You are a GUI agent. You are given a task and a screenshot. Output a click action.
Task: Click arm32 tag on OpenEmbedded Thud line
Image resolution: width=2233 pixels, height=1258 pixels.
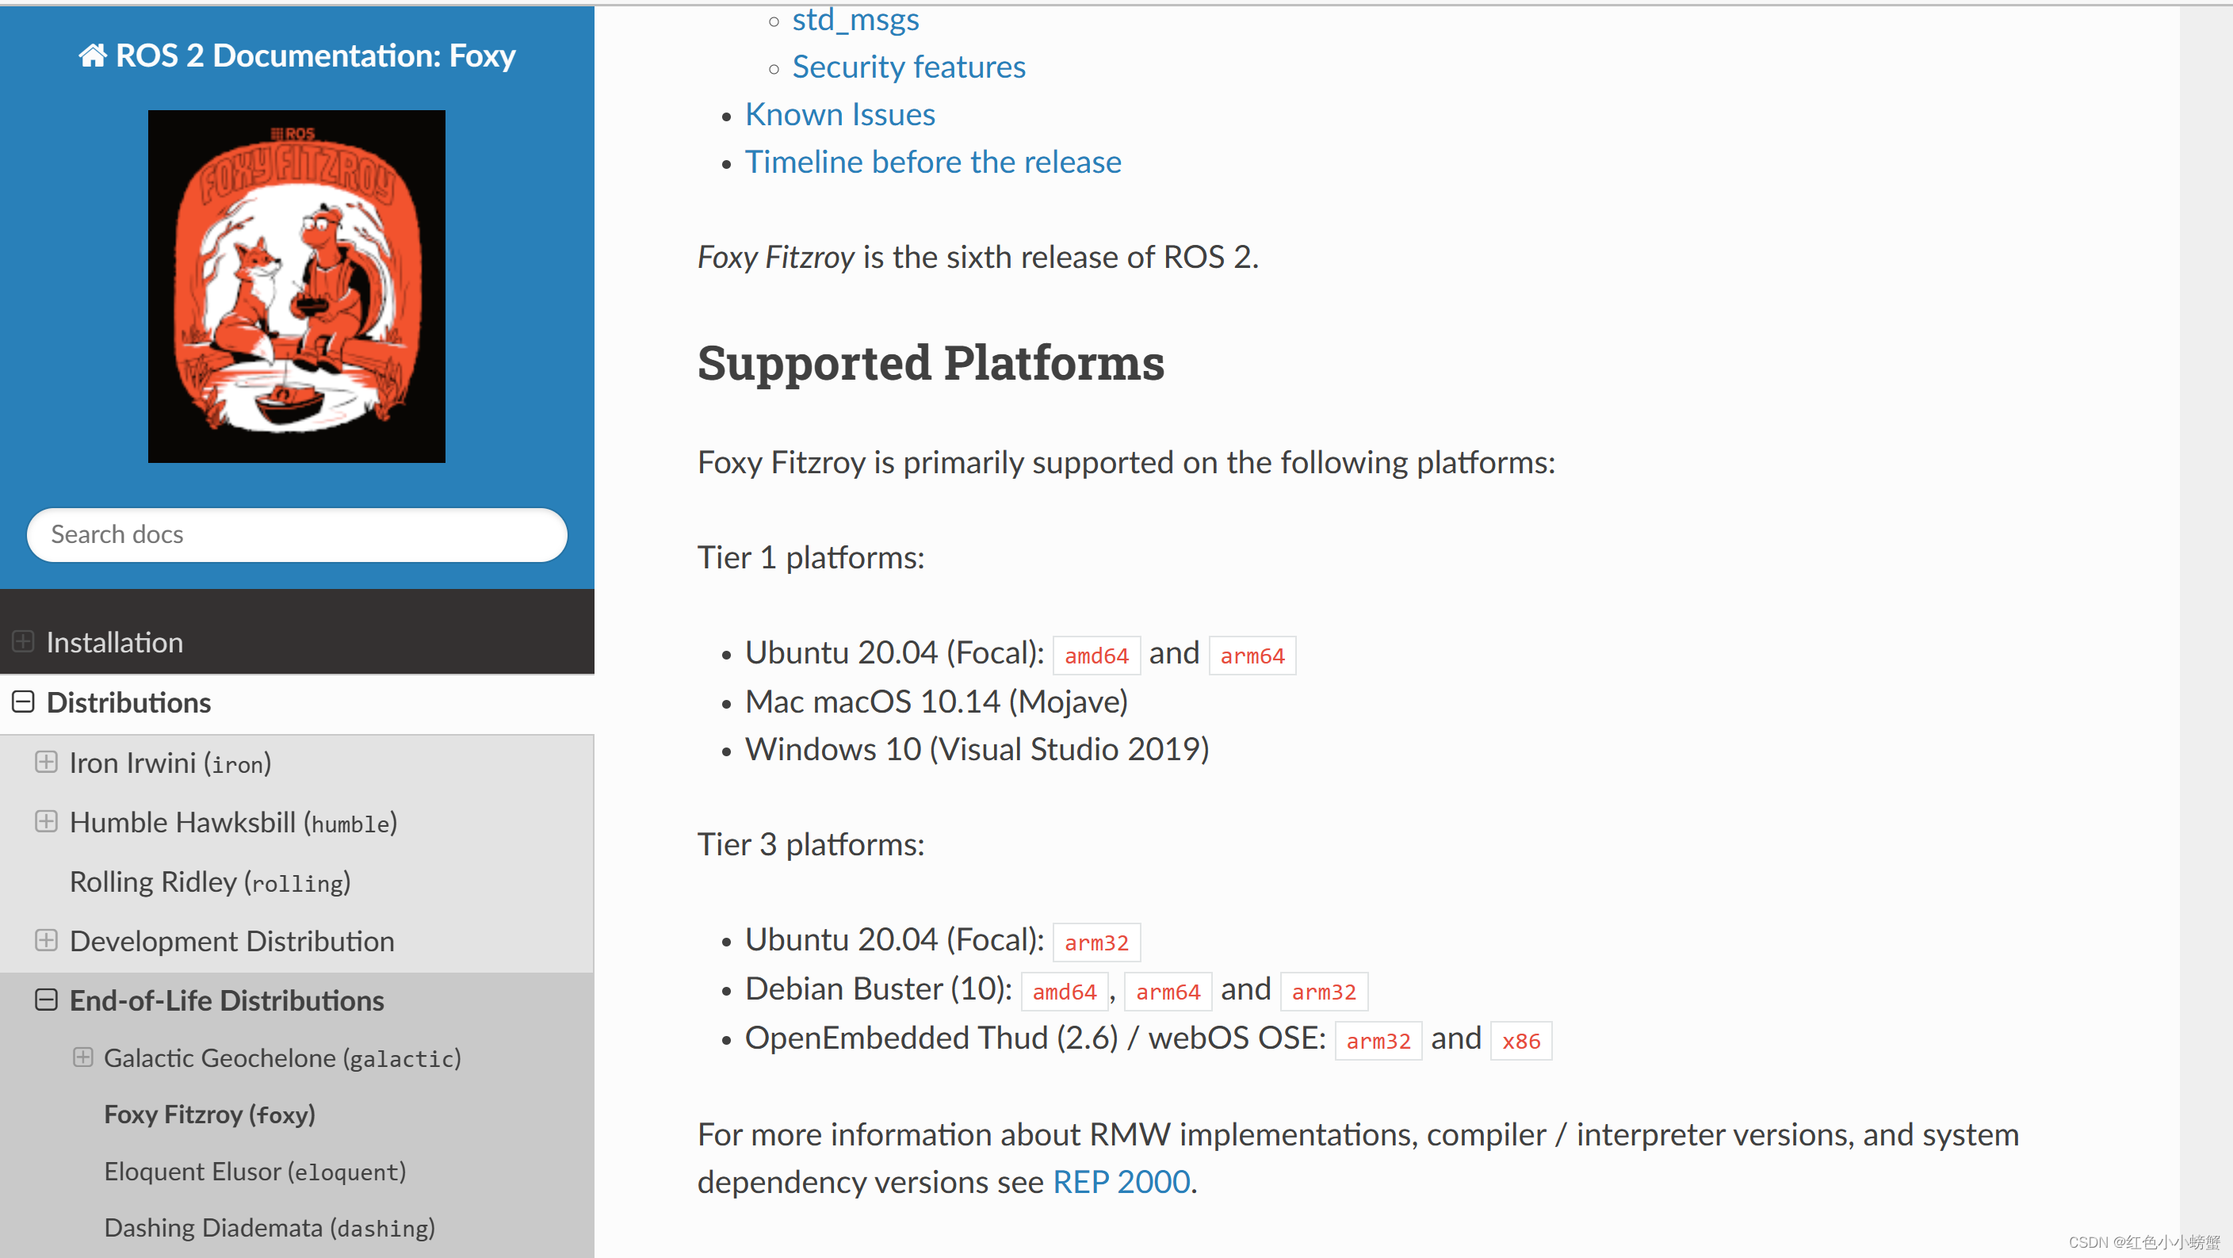coord(1378,1042)
